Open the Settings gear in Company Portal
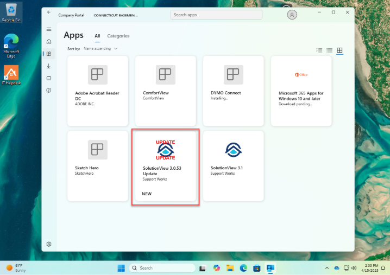The image size is (390, 275). point(49,244)
